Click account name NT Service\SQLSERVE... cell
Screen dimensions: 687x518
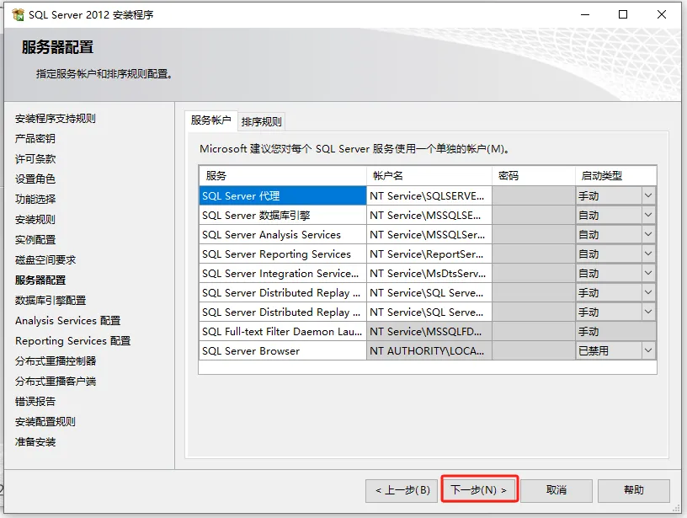(x=429, y=195)
